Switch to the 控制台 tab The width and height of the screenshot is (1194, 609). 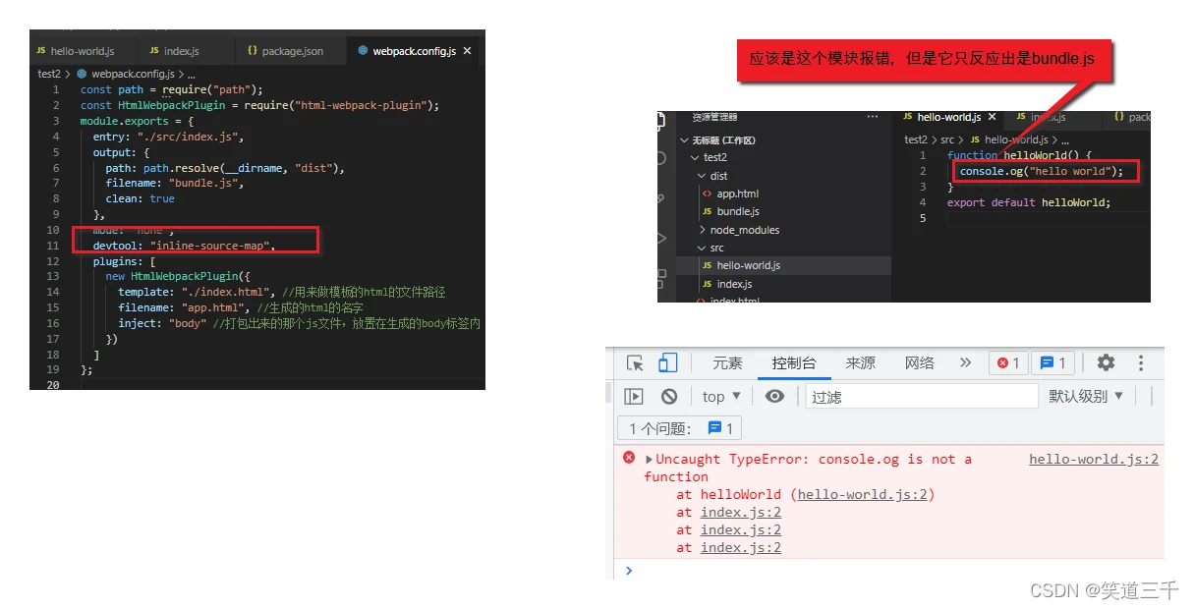click(x=794, y=363)
